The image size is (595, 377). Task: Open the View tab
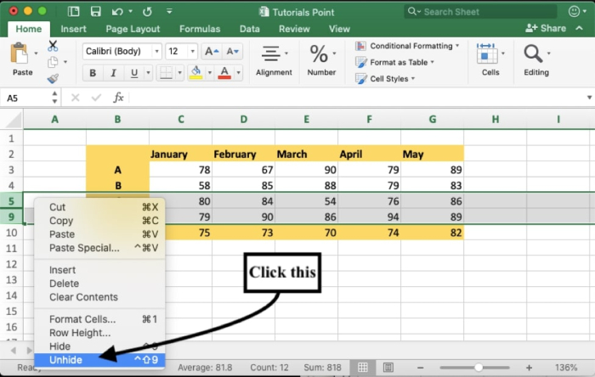click(339, 29)
